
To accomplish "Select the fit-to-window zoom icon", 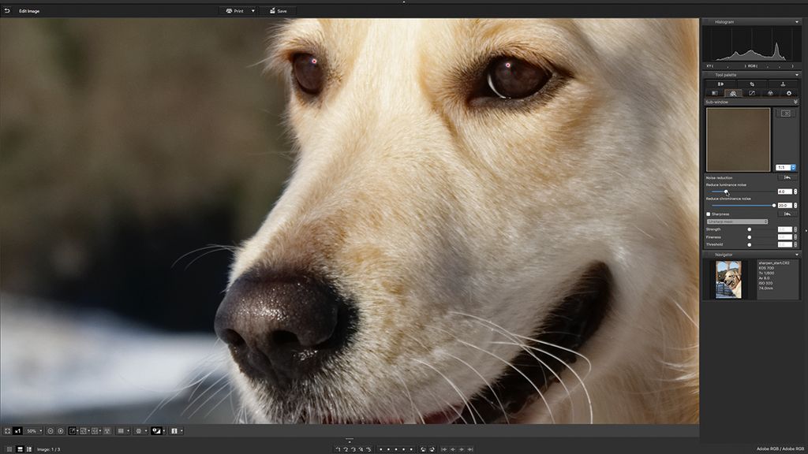I will pos(8,431).
